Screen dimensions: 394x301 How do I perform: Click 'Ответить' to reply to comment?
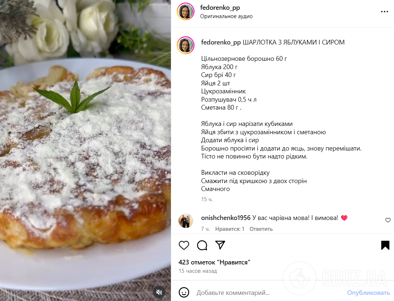261,229
